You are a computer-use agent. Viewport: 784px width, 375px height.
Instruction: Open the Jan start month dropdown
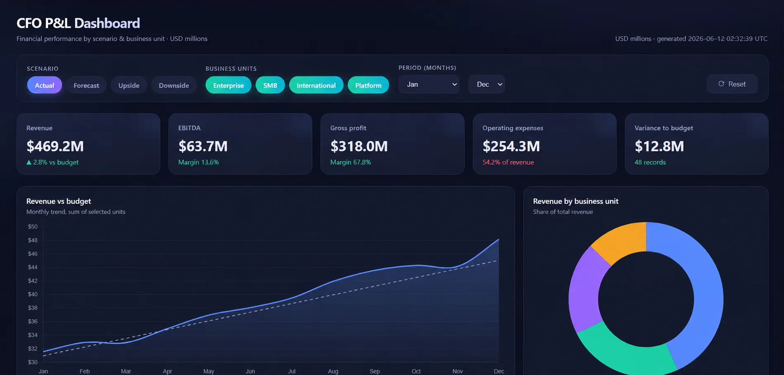coord(429,84)
